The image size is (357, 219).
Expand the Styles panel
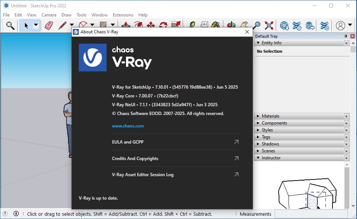(258, 130)
